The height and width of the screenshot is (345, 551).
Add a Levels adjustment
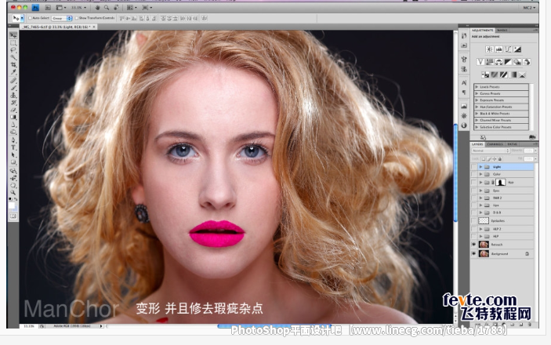tap(498, 49)
